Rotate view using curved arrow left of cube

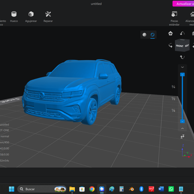point(170,45)
